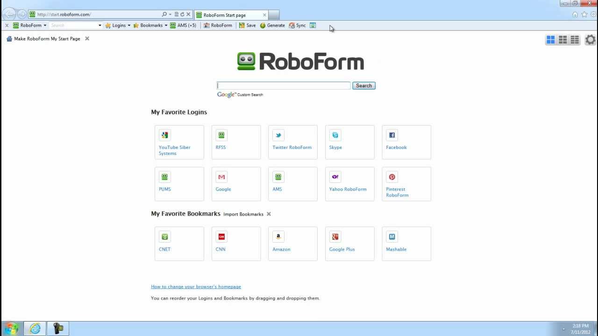Open the CNET bookmark tile
The width and height of the screenshot is (598, 336).
[179, 244]
